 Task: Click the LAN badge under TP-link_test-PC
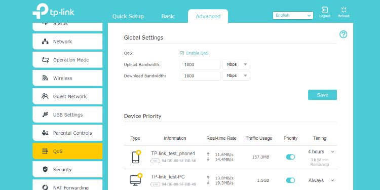155,184
